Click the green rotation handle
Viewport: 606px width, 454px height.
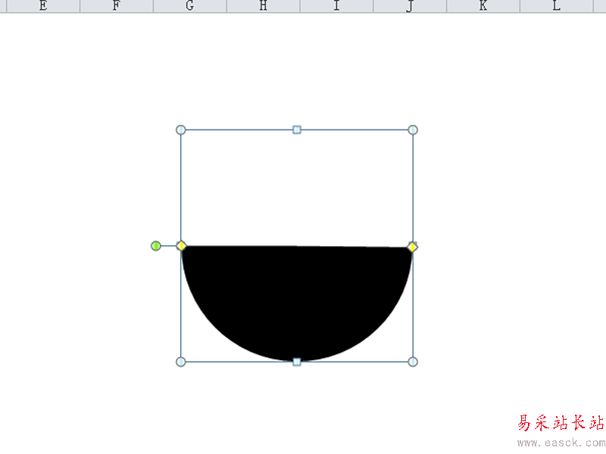point(156,246)
